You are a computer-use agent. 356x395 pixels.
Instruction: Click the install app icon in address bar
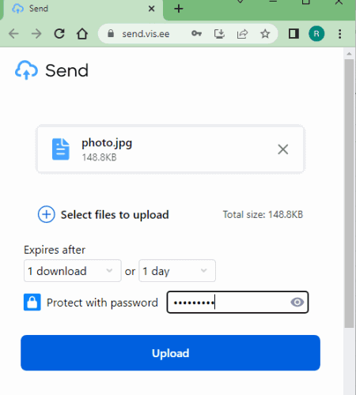click(x=219, y=33)
